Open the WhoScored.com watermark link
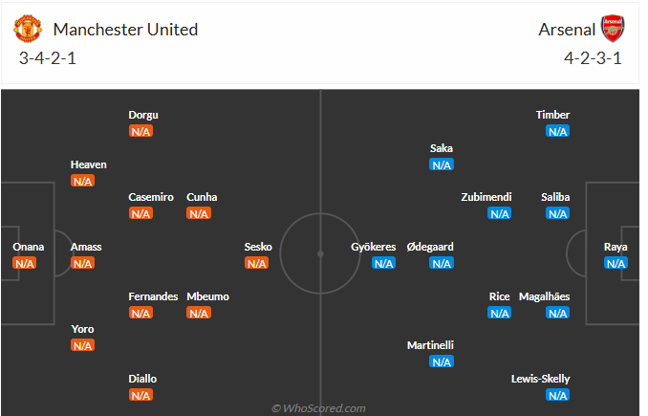Screen dimensions: 648x416 318,408
